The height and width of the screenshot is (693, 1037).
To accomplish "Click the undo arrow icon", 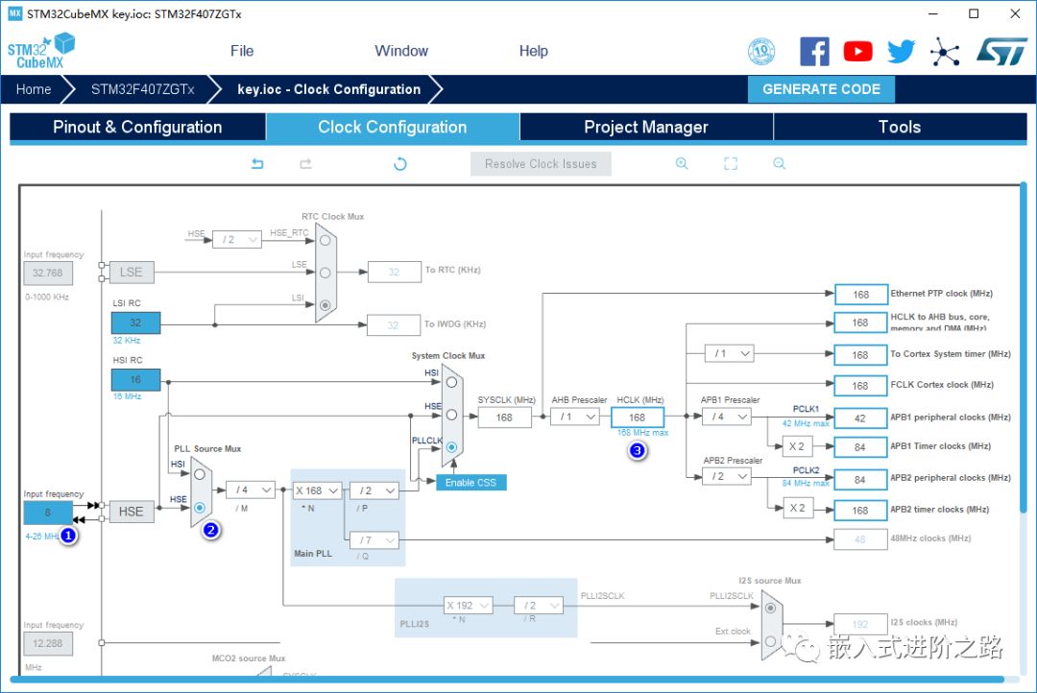I will click(257, 163).
